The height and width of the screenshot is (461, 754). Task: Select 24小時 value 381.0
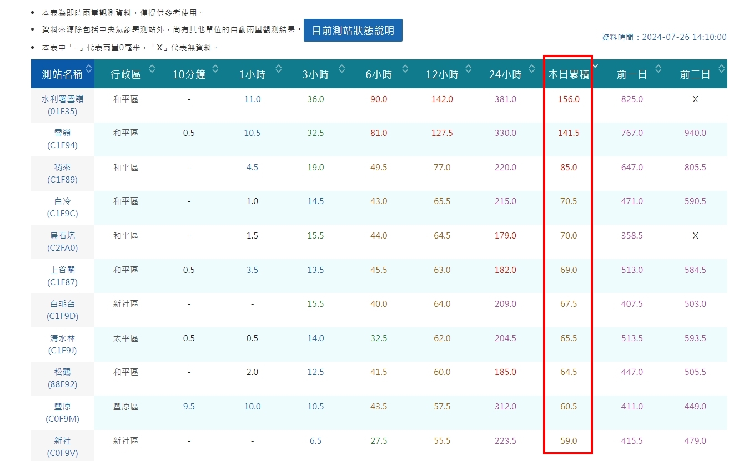(x=505, y=99)
